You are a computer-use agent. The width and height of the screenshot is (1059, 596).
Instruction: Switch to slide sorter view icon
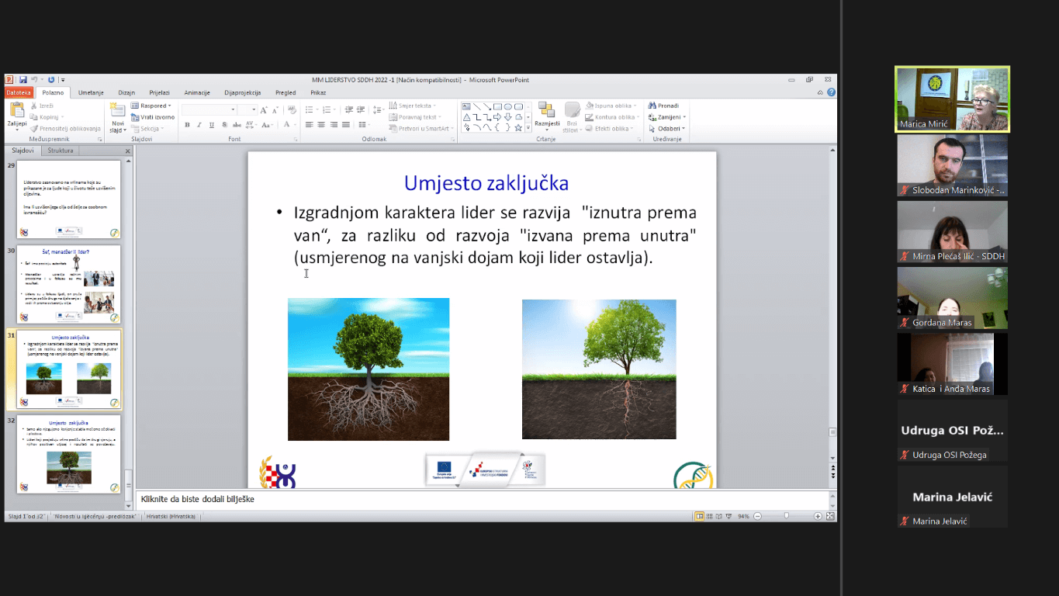pyautogui.click(x=711, y=516)
